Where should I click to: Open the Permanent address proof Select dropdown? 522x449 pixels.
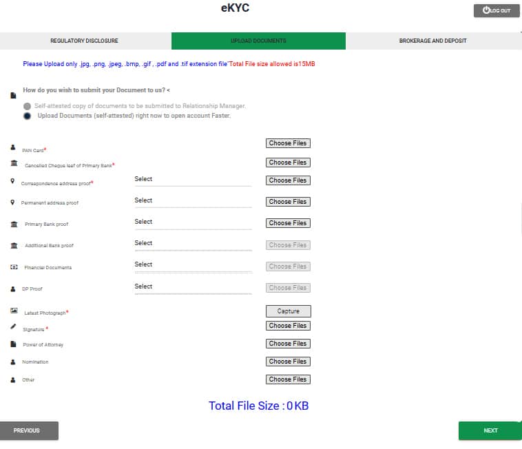(x=193, y=201)
